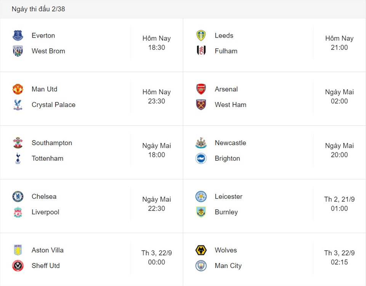Click the Everton club crest

(x=18, y=35)
